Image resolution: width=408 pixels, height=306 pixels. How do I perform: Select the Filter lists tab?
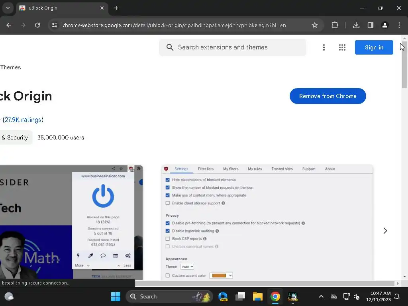tap(206, 169)
